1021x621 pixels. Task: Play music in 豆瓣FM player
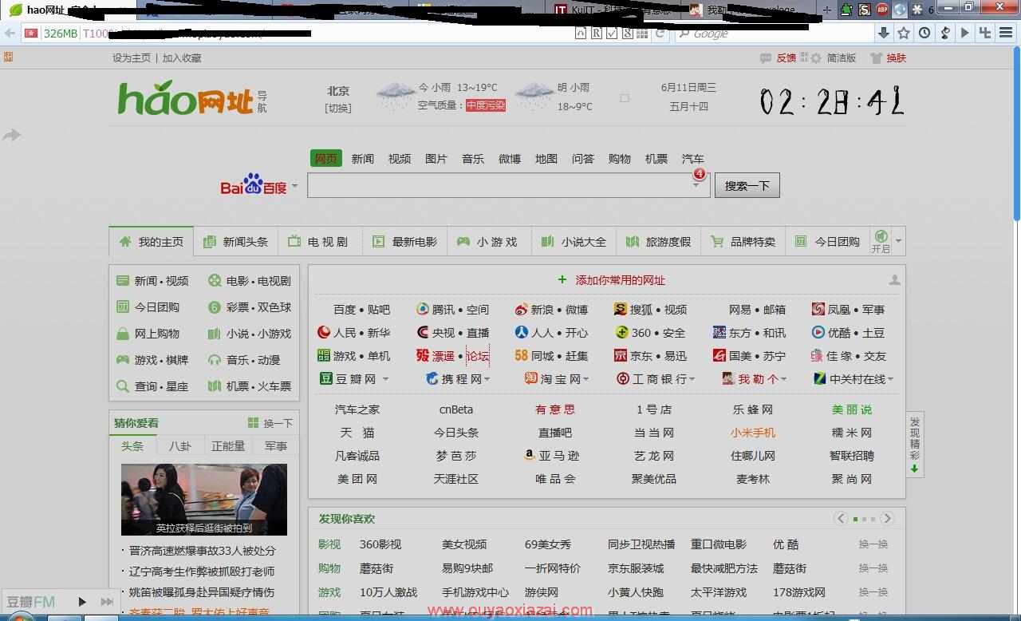[81, 602]
